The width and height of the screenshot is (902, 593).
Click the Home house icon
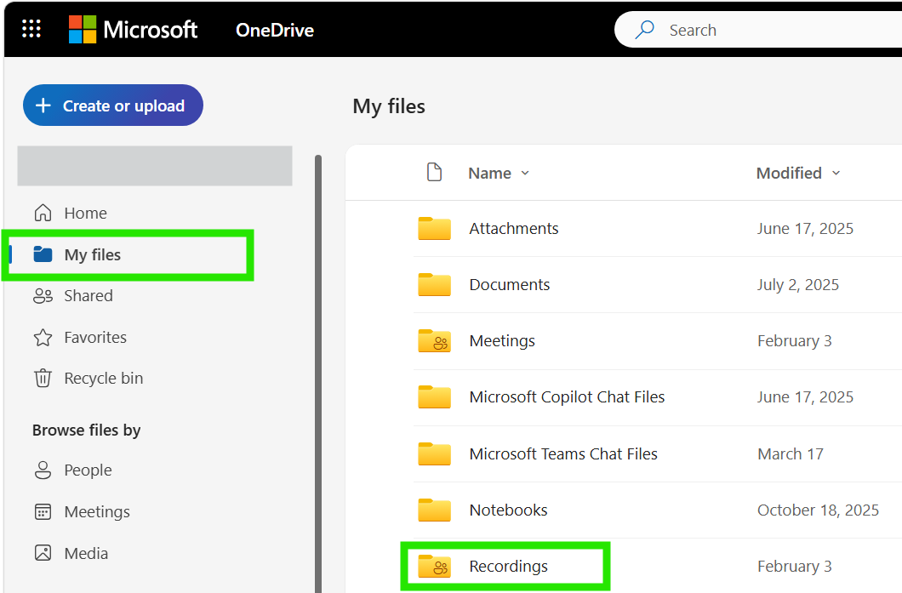(x=43, y=213)
